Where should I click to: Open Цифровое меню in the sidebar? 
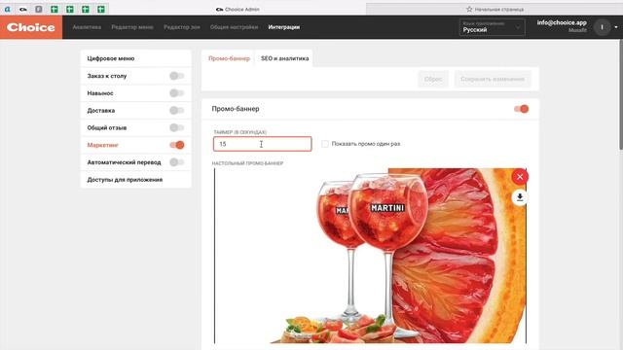(136, 58)
